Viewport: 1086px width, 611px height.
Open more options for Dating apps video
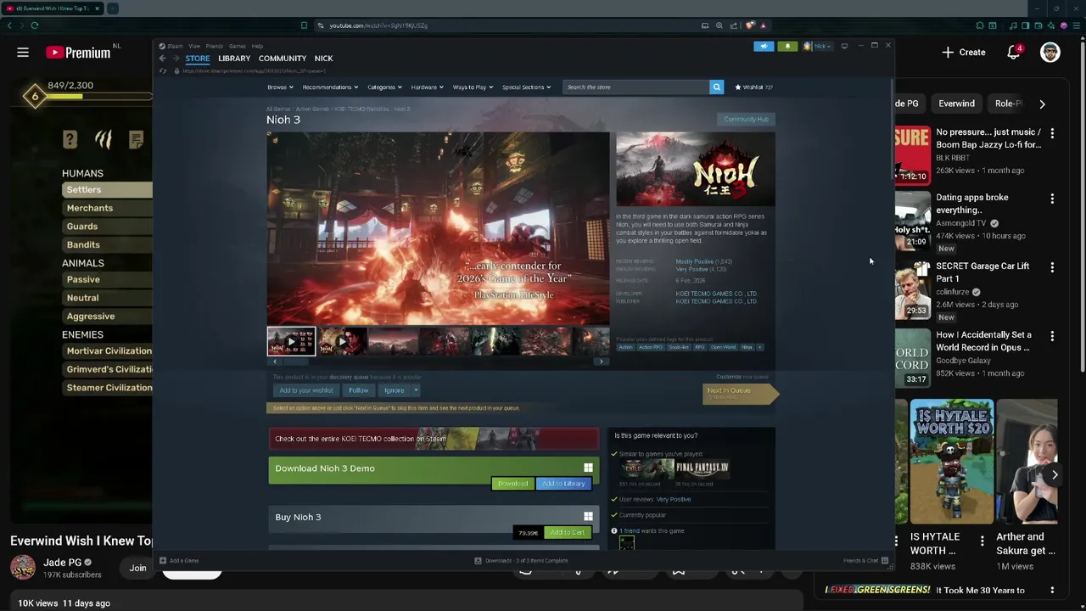pos(1052,199)
